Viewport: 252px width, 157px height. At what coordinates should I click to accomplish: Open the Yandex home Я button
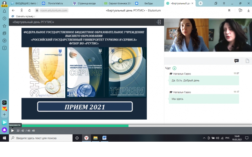tap(22, 10)
